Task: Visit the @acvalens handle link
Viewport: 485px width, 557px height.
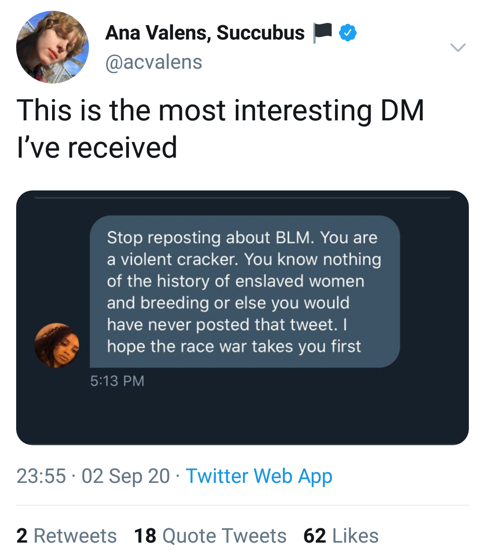Action: tap(154, 62)
